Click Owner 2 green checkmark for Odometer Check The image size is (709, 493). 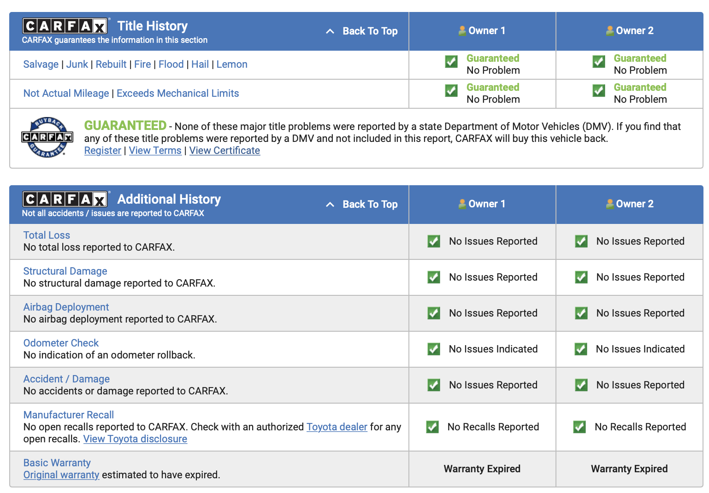click(x=581, y=349)
